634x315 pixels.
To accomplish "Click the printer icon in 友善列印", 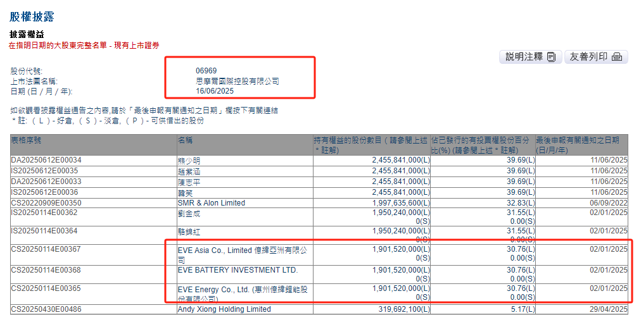I will click(x=617, y=58).
